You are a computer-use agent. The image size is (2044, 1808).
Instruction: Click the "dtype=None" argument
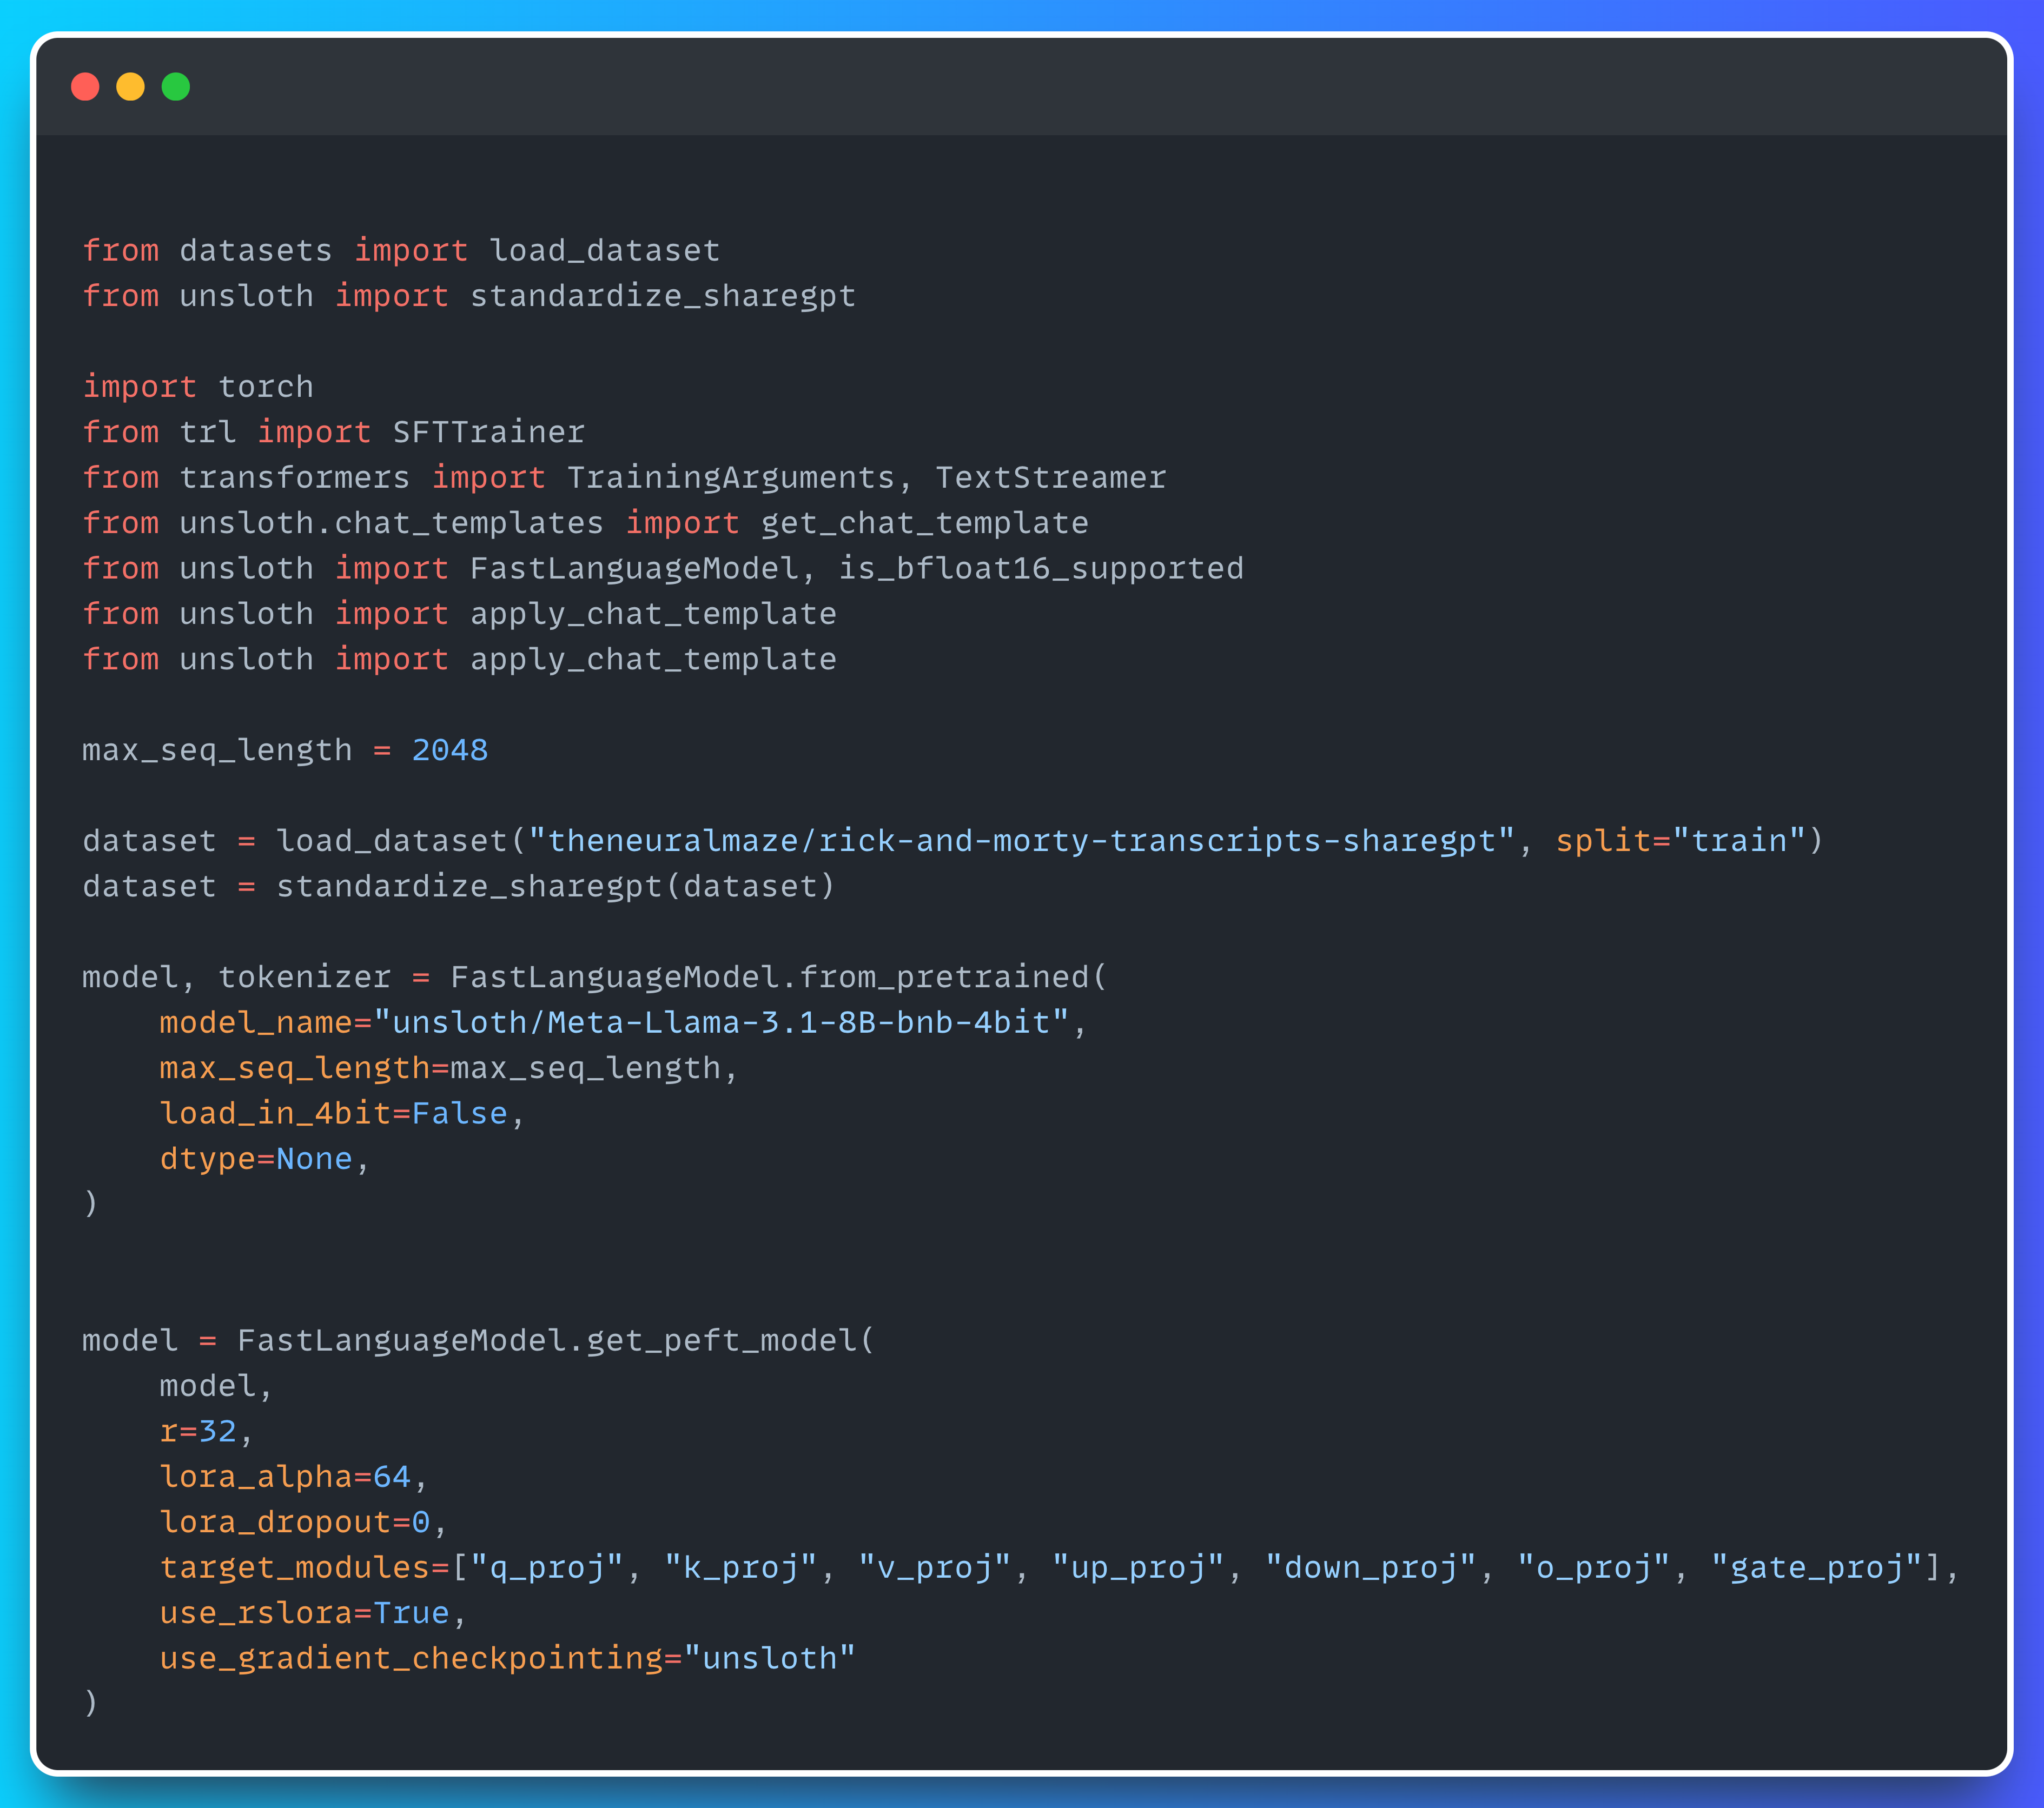(x=256, y=1159)
